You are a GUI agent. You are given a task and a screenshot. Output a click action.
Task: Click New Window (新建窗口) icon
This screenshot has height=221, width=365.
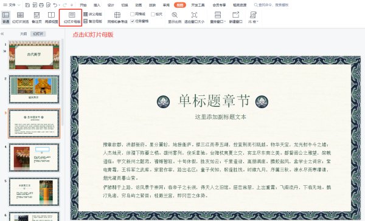[x=235, y=15]
